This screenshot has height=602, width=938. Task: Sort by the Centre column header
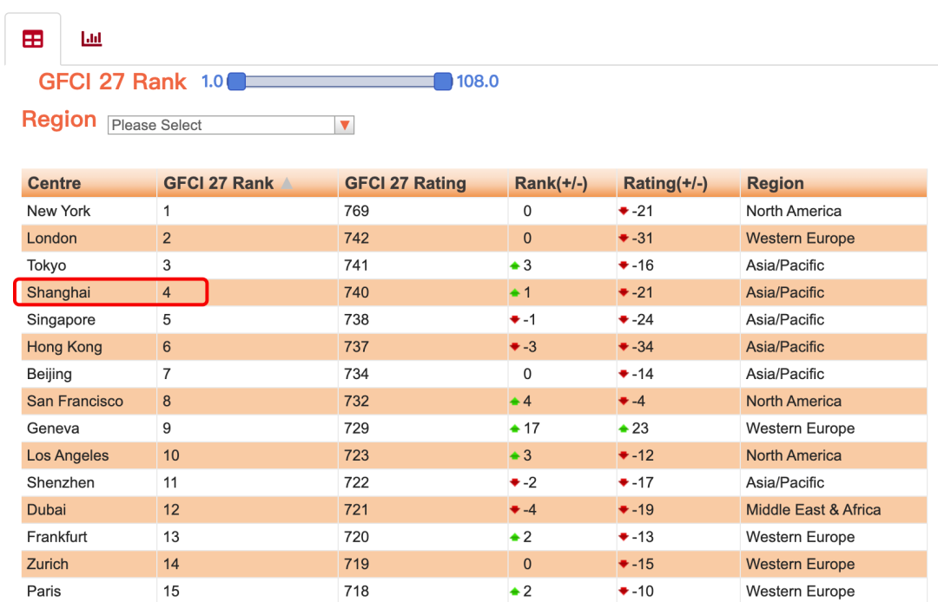89,183
